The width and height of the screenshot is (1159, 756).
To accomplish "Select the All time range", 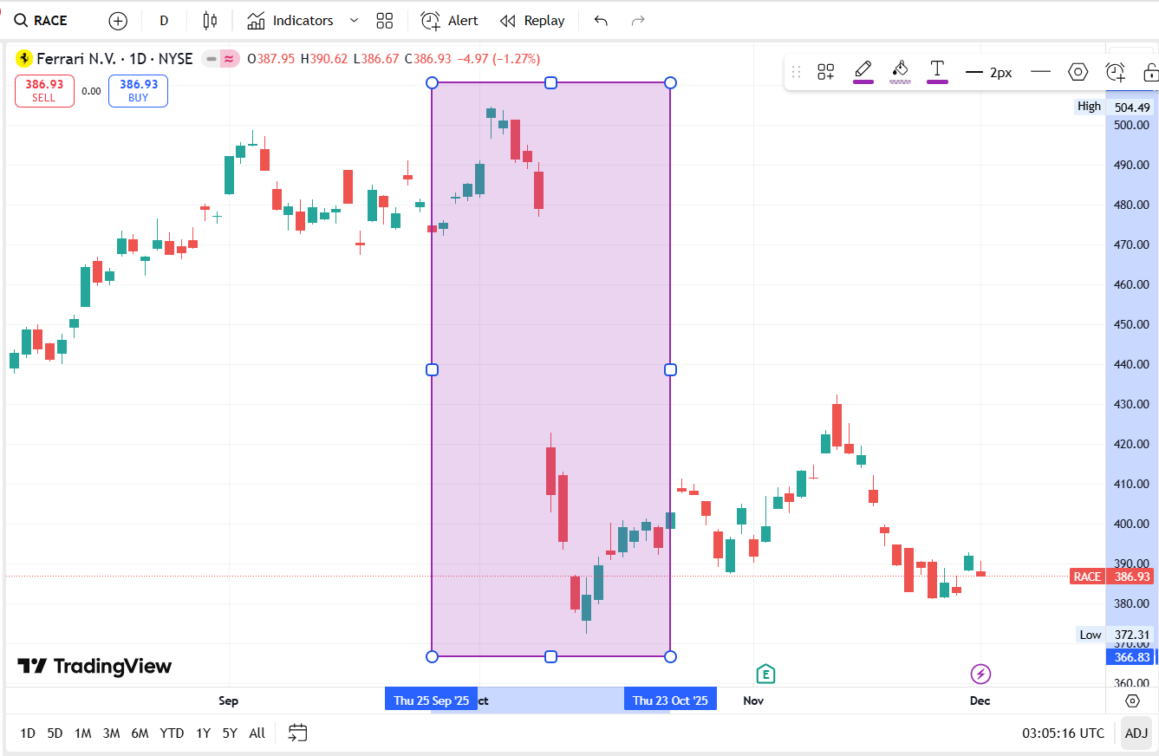I will (x=257, y=733).
